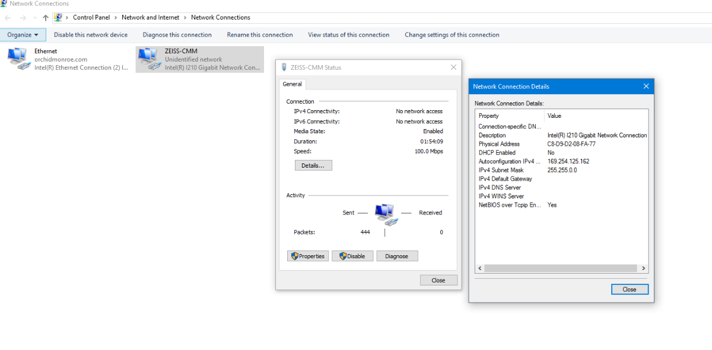
Task: Select the General tab
Action: point(292,84)
